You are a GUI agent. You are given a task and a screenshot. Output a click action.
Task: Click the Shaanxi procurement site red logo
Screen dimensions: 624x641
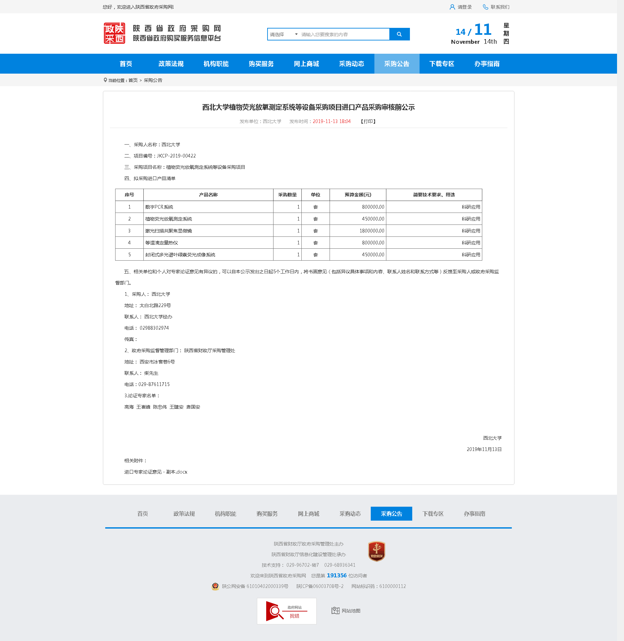point(115,33)
